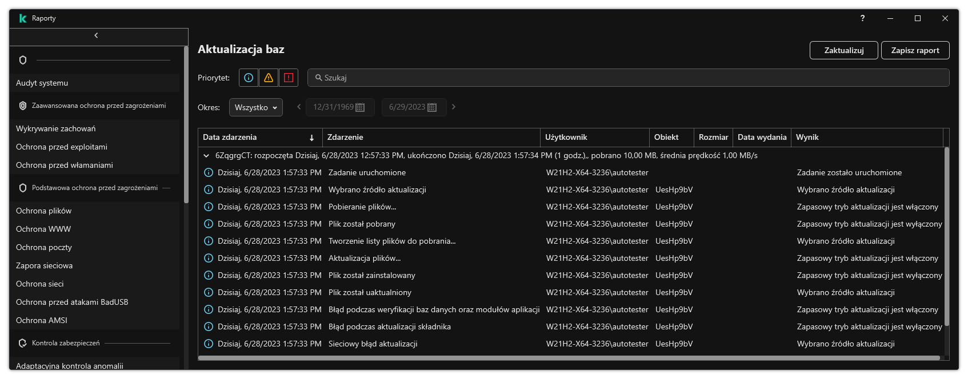The width and height of the screenshot is (968, 379).
Task: Open the Okres 'Wszystko' dropdown
Action: 255,107
